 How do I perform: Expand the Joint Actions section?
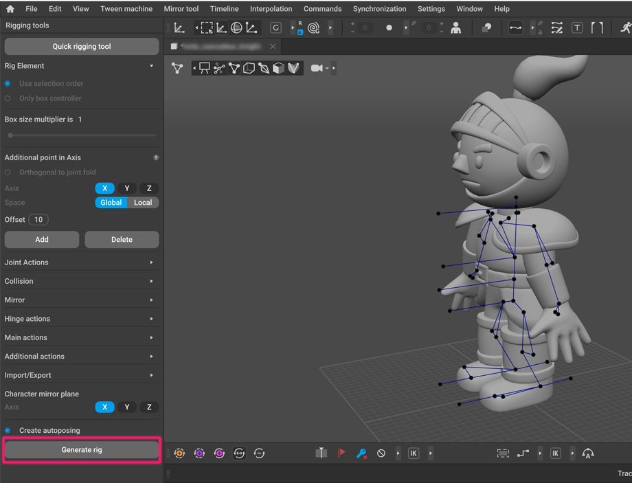point(81,262)
